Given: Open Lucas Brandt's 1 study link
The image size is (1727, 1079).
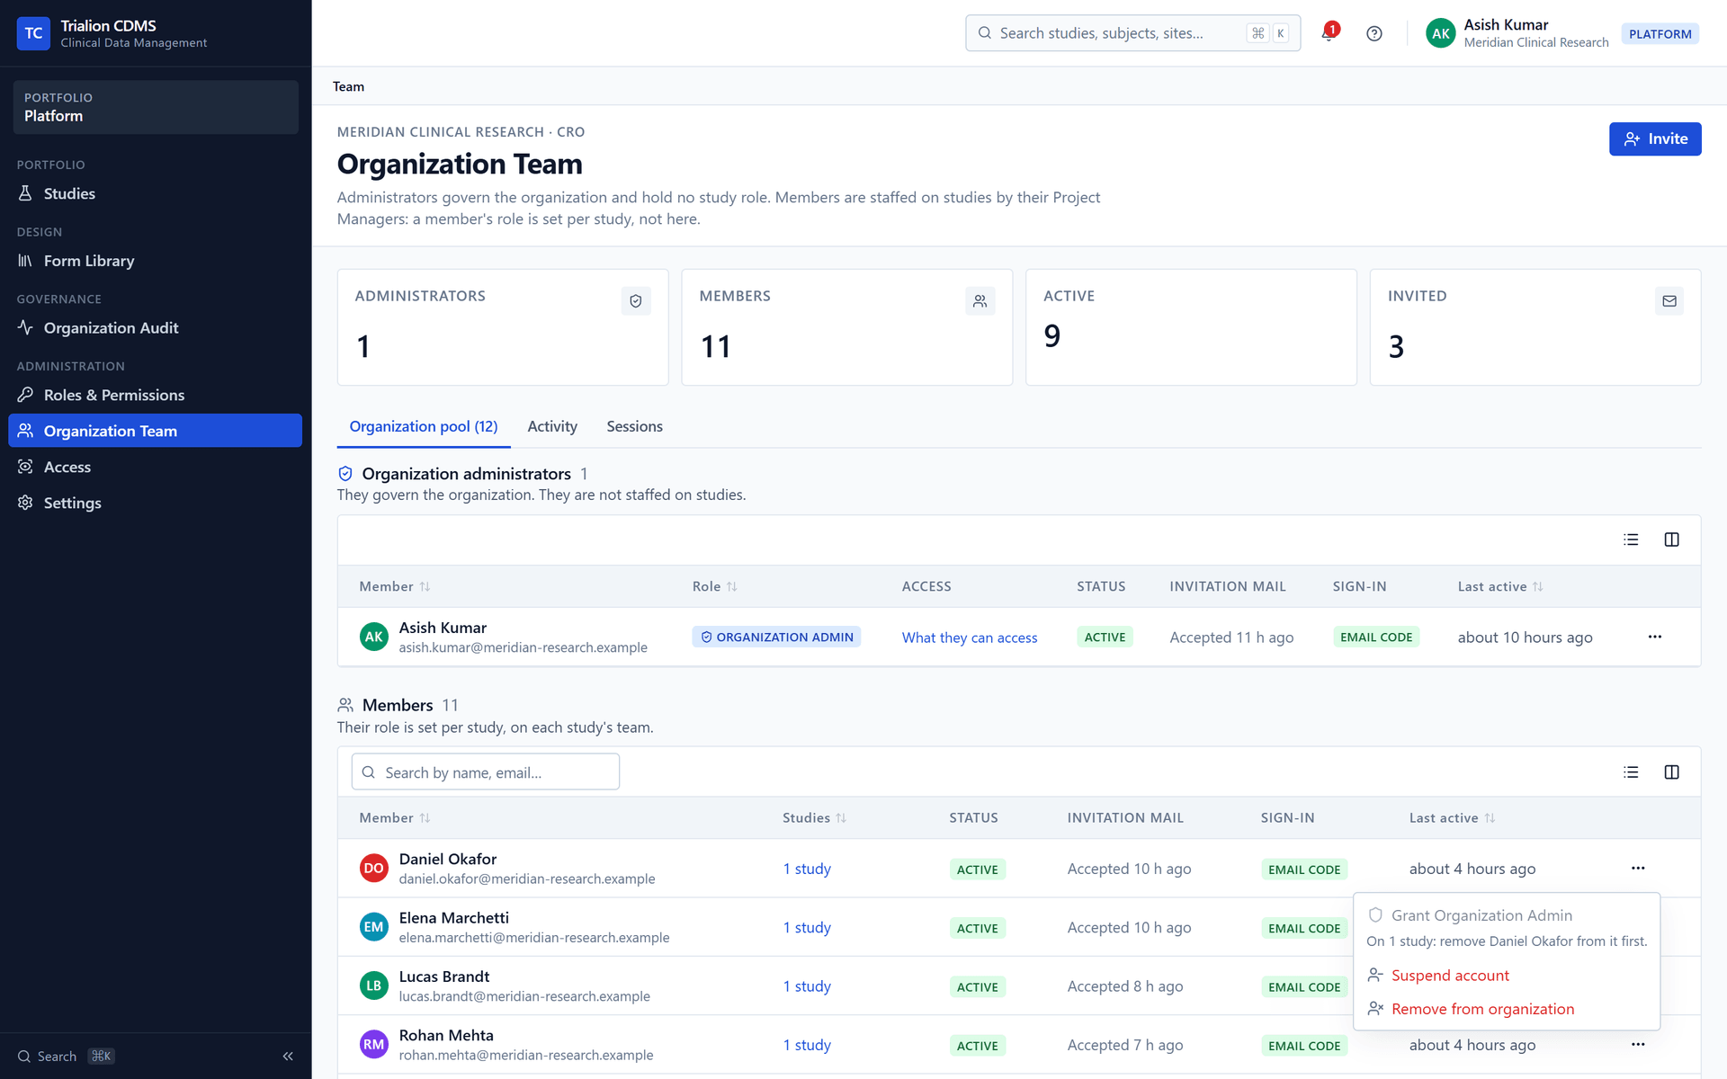Looking at the screenshot, I should 806,986.
